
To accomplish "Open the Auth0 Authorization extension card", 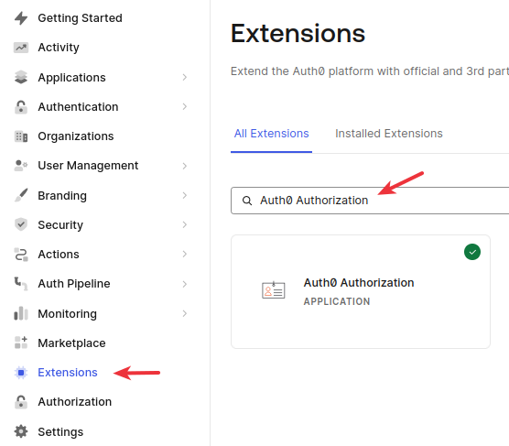I will point(361,292).
